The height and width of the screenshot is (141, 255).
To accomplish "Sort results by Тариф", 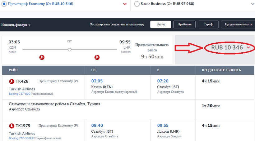I will [x=208, y=24].
